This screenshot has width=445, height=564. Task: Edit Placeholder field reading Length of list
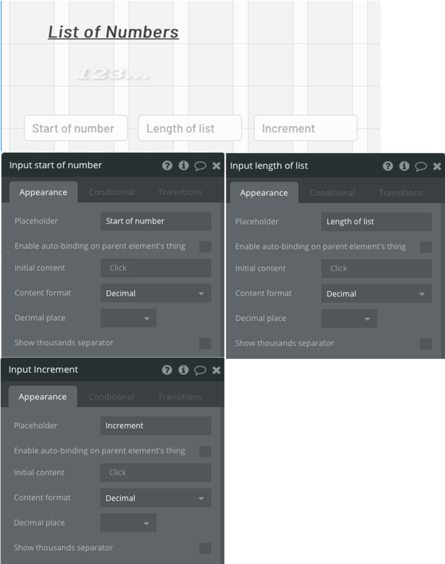pyautogui.click(x=376, y=221)
